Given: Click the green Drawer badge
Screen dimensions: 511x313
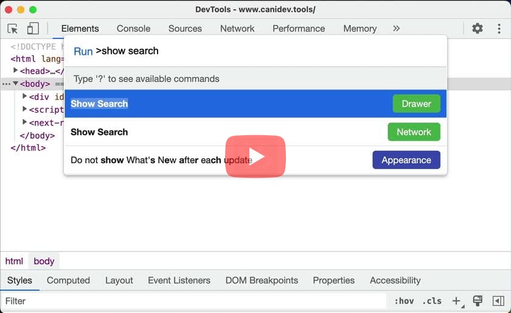Looking at the screenshot, I should (x=416, y=104).
